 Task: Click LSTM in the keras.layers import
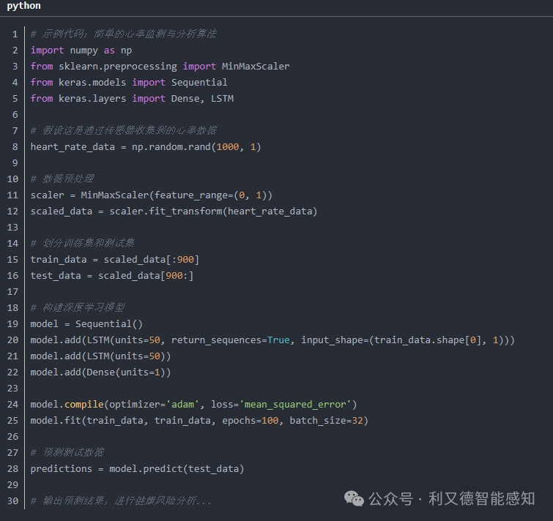pos(222,99)
